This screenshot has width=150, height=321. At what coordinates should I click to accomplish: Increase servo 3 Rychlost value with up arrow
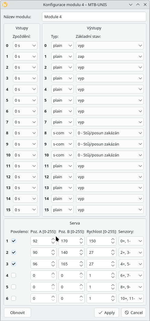point(113,262)
